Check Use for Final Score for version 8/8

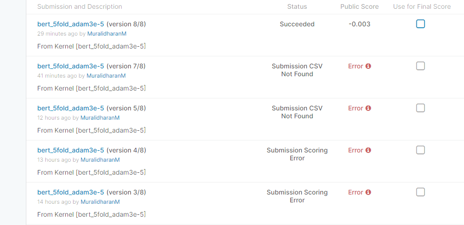[x=421, y=24]
